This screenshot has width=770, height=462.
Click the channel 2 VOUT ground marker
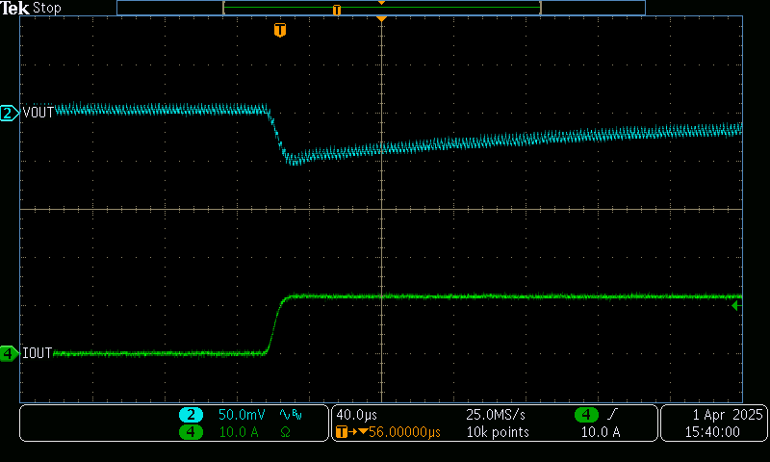[9, 114]
